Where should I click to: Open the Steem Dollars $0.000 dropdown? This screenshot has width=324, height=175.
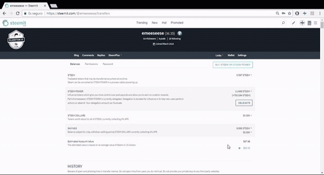click(x=247, y=116)
